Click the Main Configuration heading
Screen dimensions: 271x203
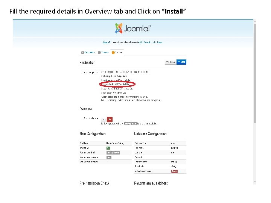click(x=93, y=133)
